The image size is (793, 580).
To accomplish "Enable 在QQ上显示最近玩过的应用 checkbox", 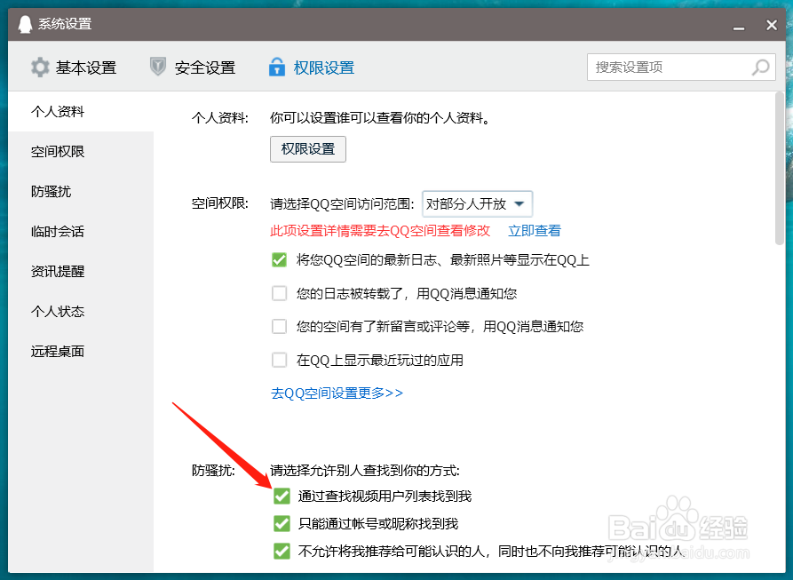I will point(279,360).
